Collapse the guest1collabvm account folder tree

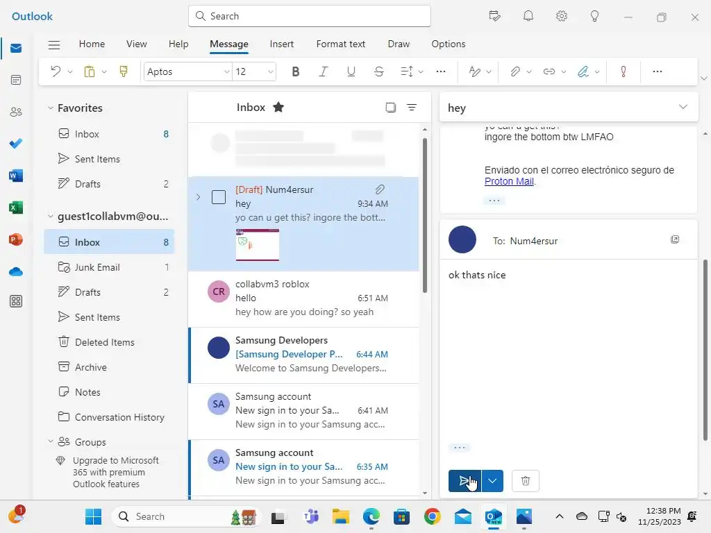tap(50, 217)
